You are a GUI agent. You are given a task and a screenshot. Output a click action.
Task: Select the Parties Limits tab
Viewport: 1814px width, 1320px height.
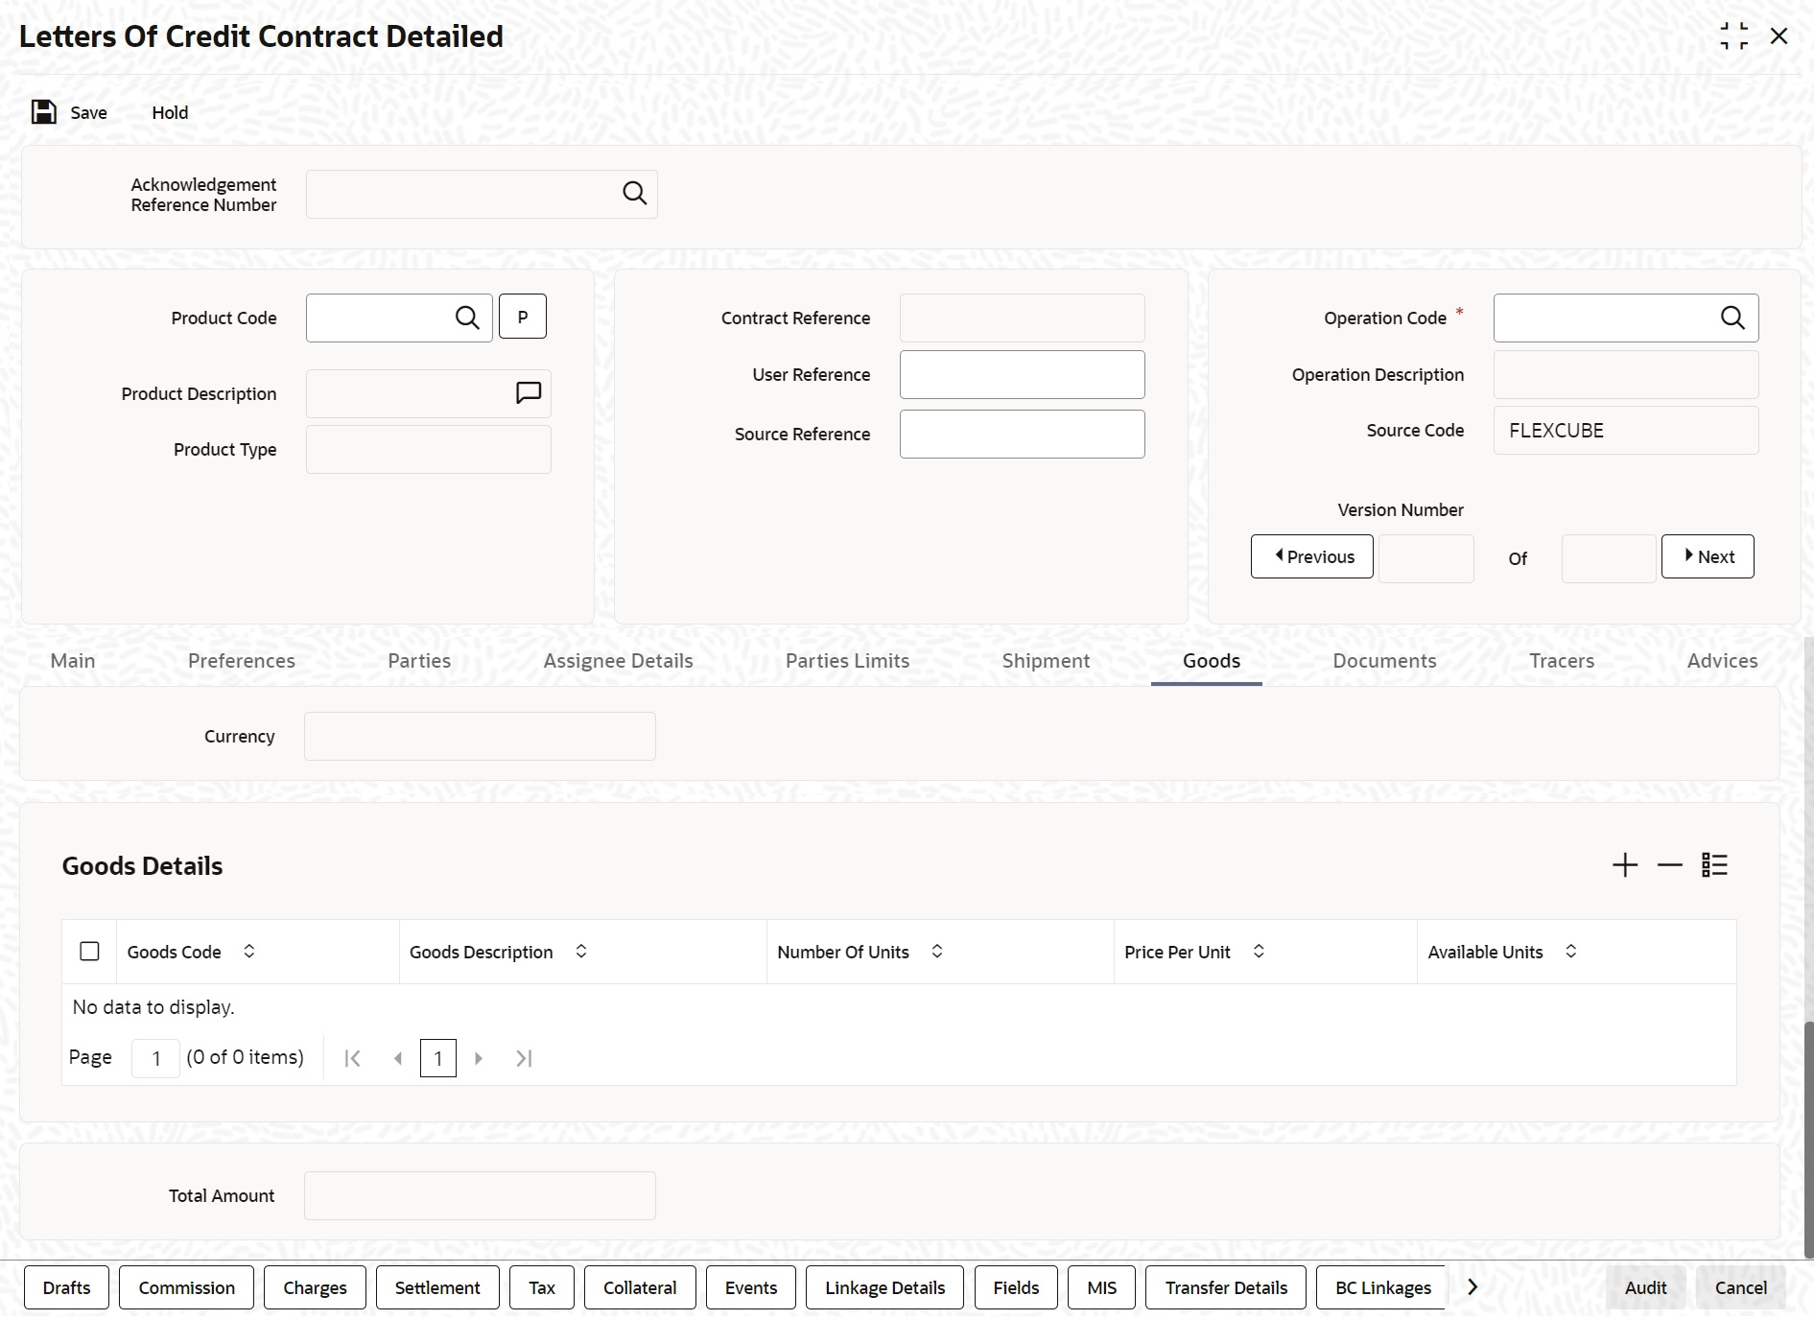pyautogui.click(x=848, y=661)
